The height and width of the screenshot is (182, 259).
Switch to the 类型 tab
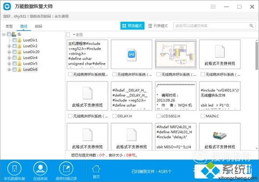pos(9,26)
